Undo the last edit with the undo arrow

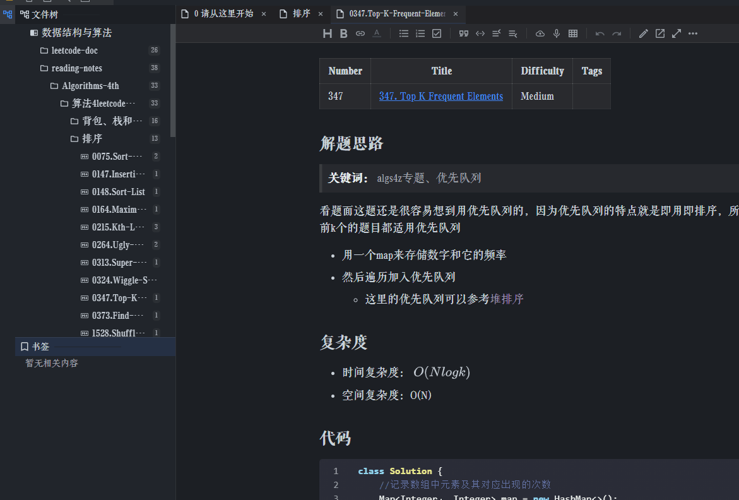click(600, 33)
